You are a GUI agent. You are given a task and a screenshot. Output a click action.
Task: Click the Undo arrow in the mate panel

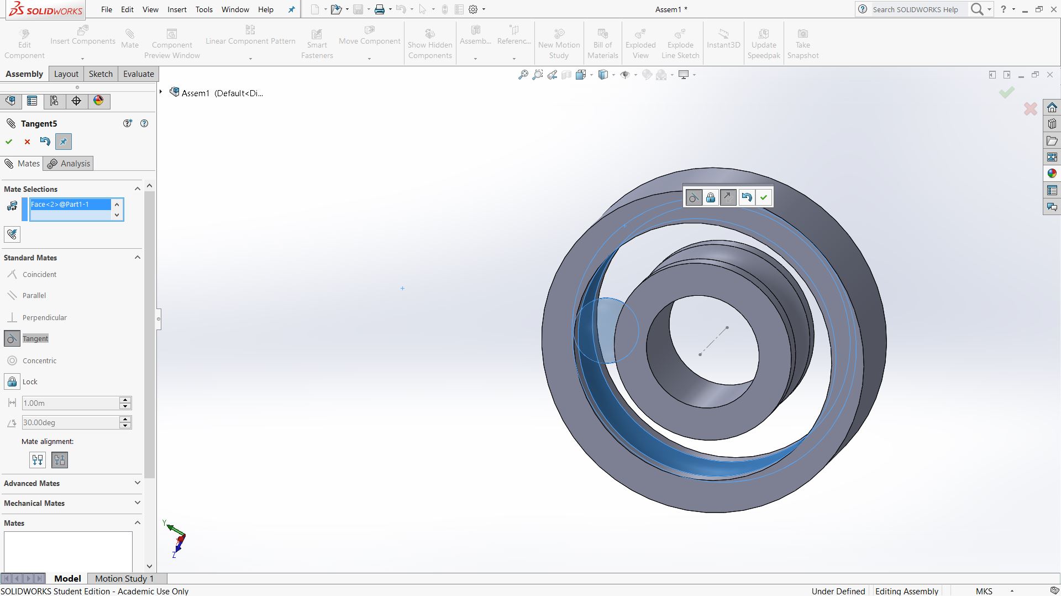[x=45, y=142]
